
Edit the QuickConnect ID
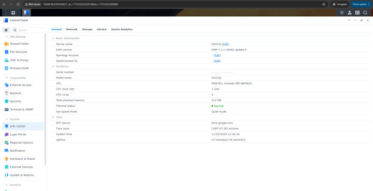click(x=217, y=61)
